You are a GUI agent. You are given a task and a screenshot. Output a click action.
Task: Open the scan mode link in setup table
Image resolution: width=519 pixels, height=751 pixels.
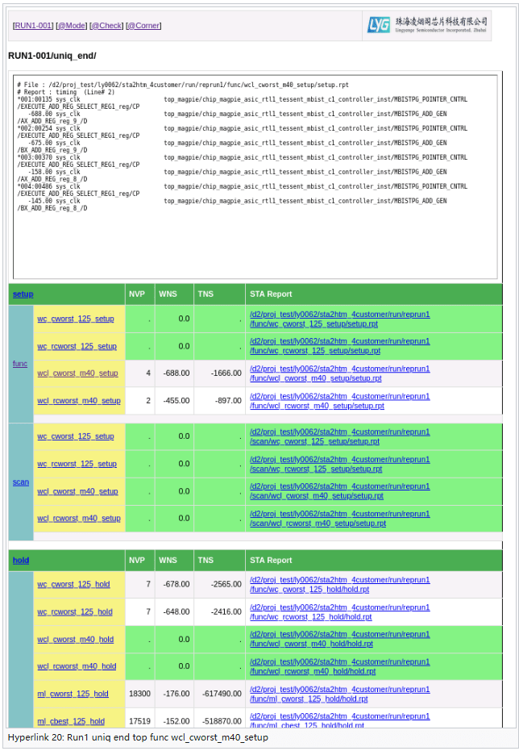[x=21, y=482]
